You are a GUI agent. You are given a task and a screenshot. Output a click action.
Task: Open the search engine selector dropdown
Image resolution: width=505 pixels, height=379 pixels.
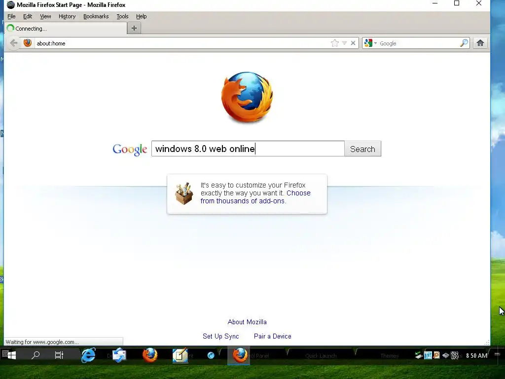(x=371, y=43)
